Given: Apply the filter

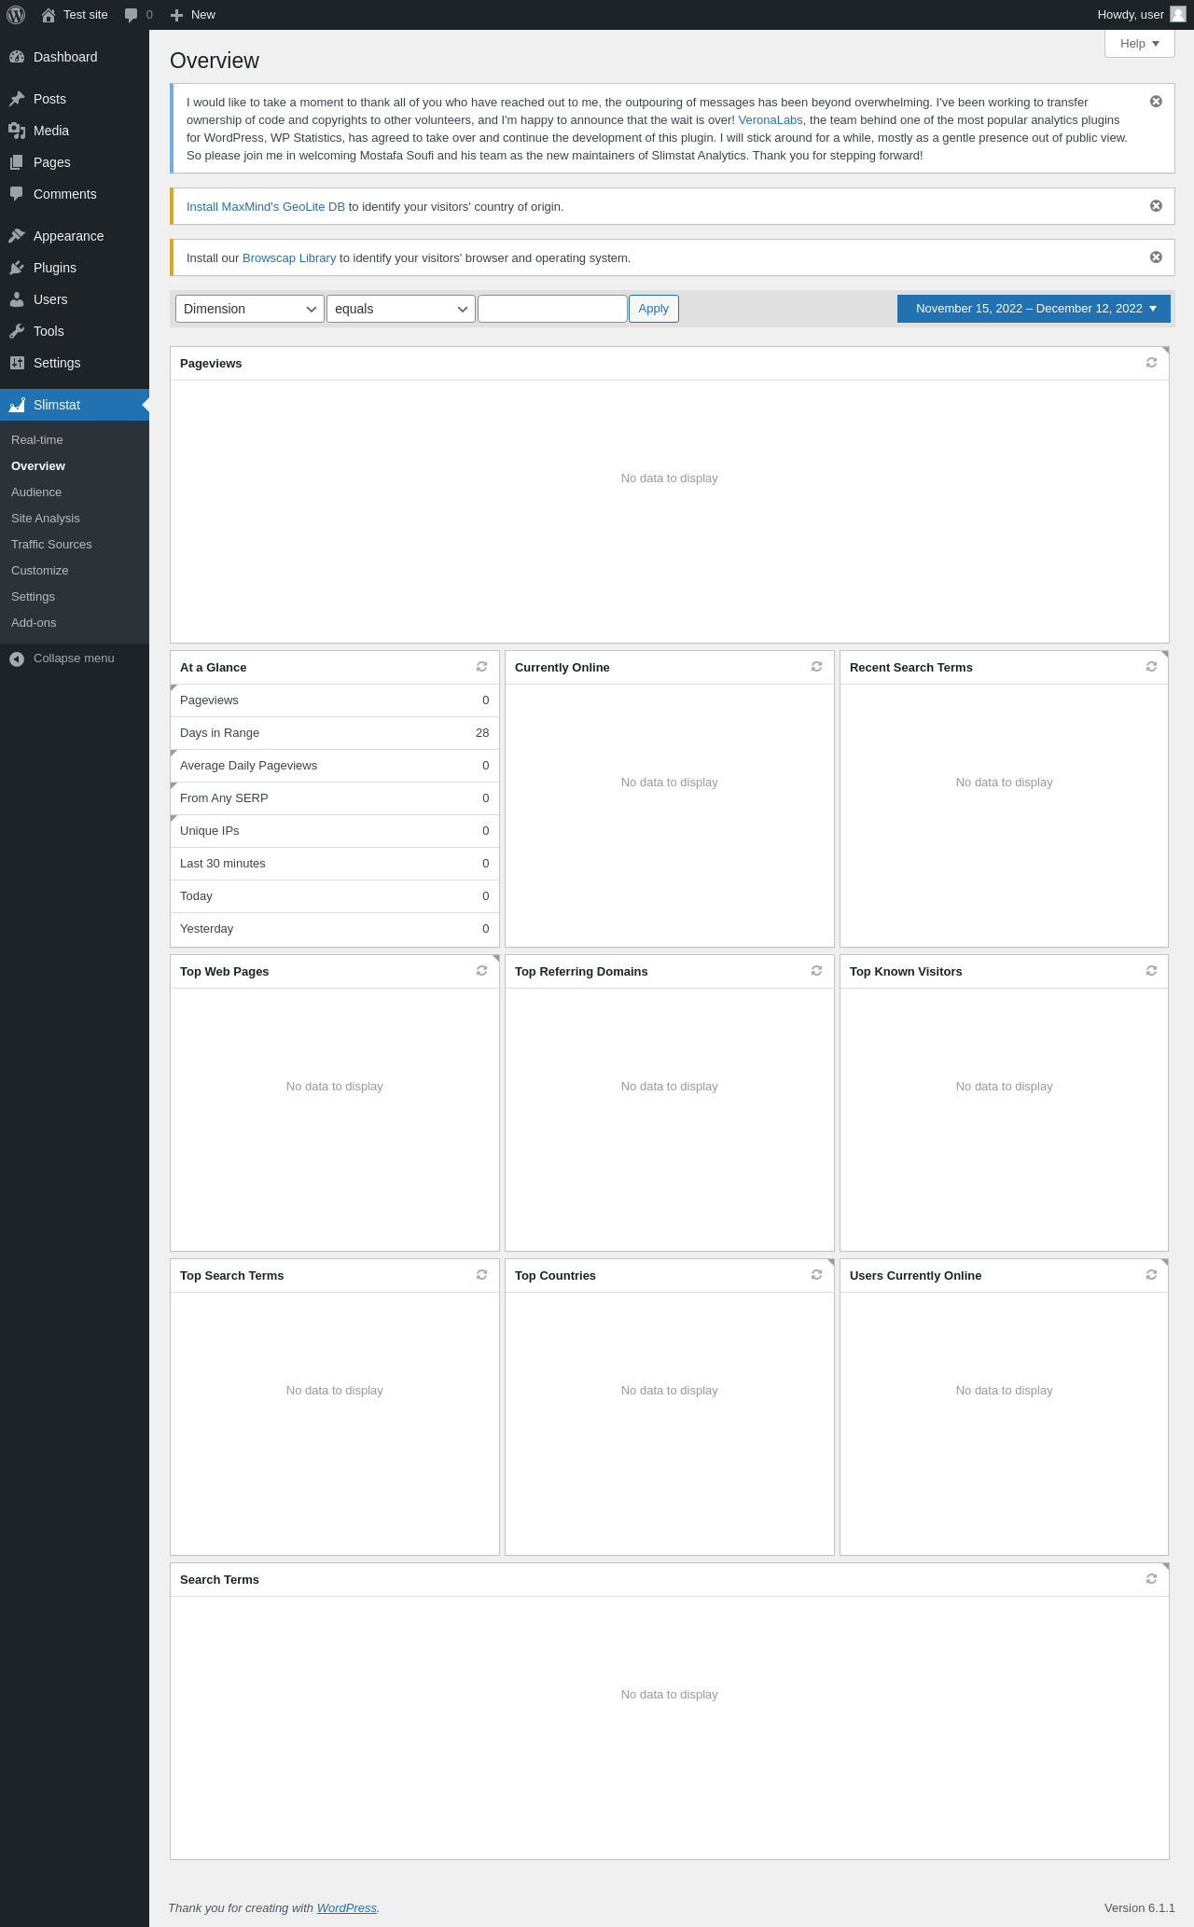Looking at the screenshot, I should pos(654,309).
